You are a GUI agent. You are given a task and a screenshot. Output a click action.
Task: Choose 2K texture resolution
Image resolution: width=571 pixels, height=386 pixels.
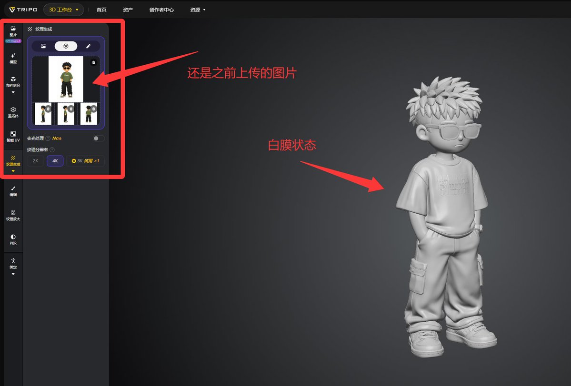tap(35, 161)
